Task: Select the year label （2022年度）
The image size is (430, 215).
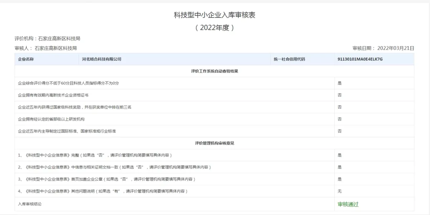Action: tap(215, 27)
